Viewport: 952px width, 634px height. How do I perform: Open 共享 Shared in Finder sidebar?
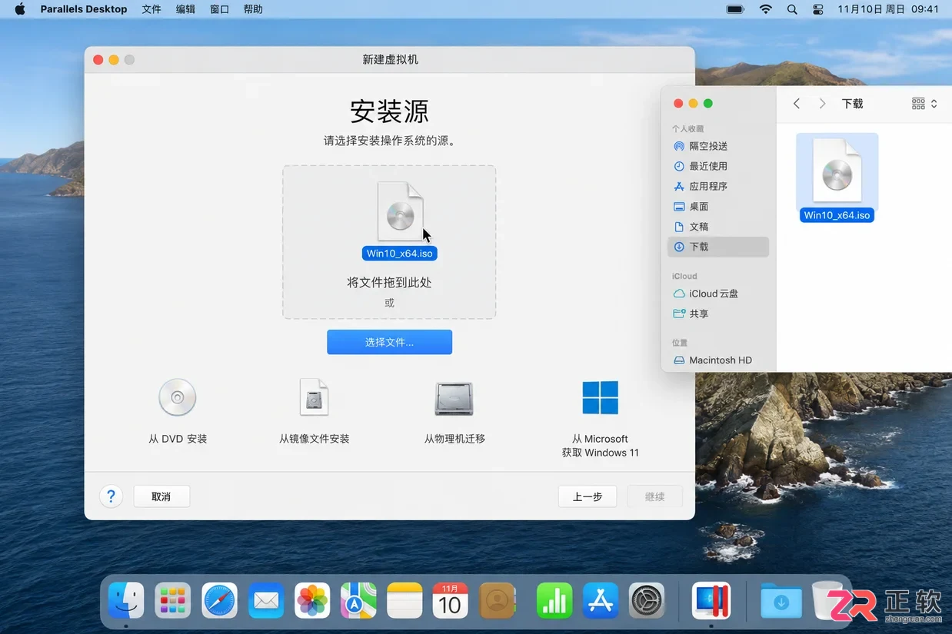click(x=718, y=314)
